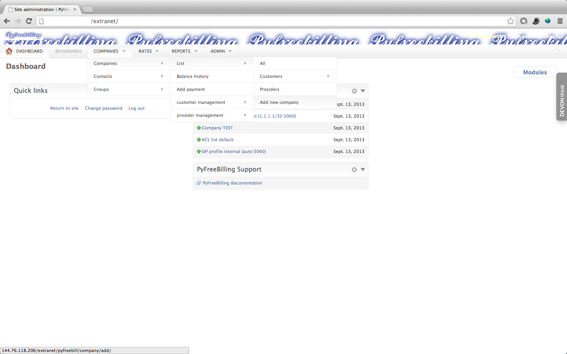567x354 pixels.
Task: Click the star icon at right of admin menu bar
Action: coord(556,51)
